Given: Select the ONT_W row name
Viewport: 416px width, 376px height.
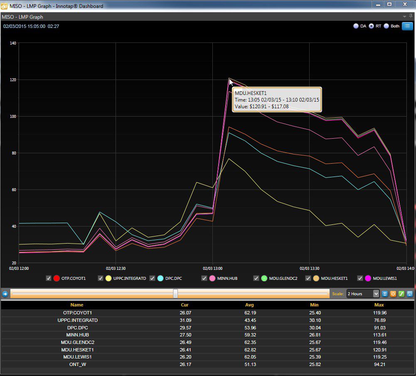Looking at the screenshot, I should (x=77, y=364).
